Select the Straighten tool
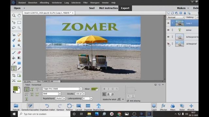This screenshot has width=209, height=117. point(19,81)
